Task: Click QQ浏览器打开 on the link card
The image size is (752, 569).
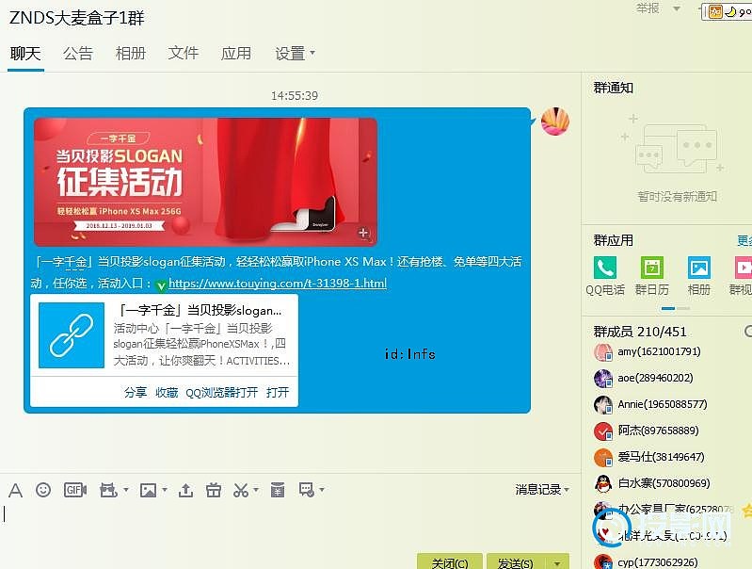Action: pyautogui.click(x=221, y=392)
